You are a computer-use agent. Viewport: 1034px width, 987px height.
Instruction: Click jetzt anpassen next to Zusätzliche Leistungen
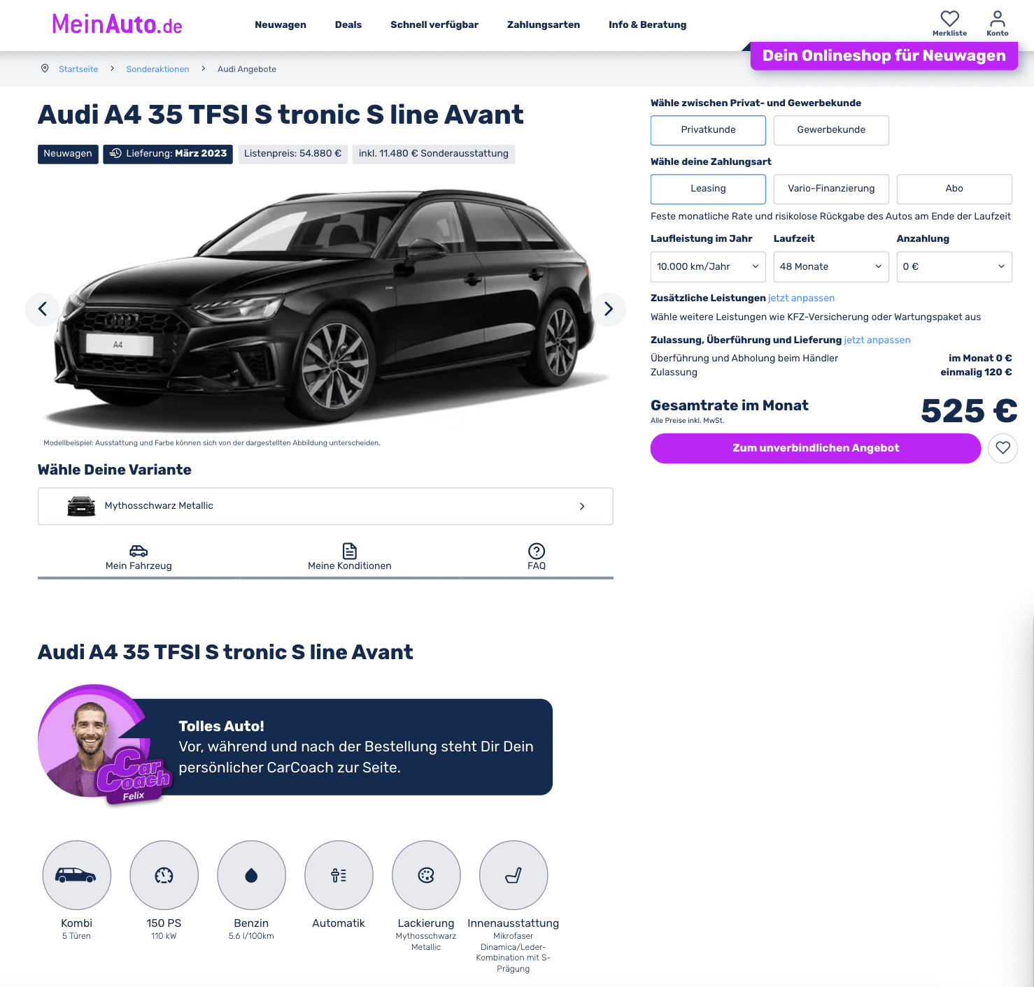pyautogui.click(x=801, y=298)
